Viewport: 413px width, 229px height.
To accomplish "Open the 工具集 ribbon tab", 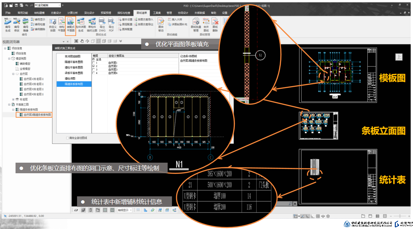I will coord(157,13).
